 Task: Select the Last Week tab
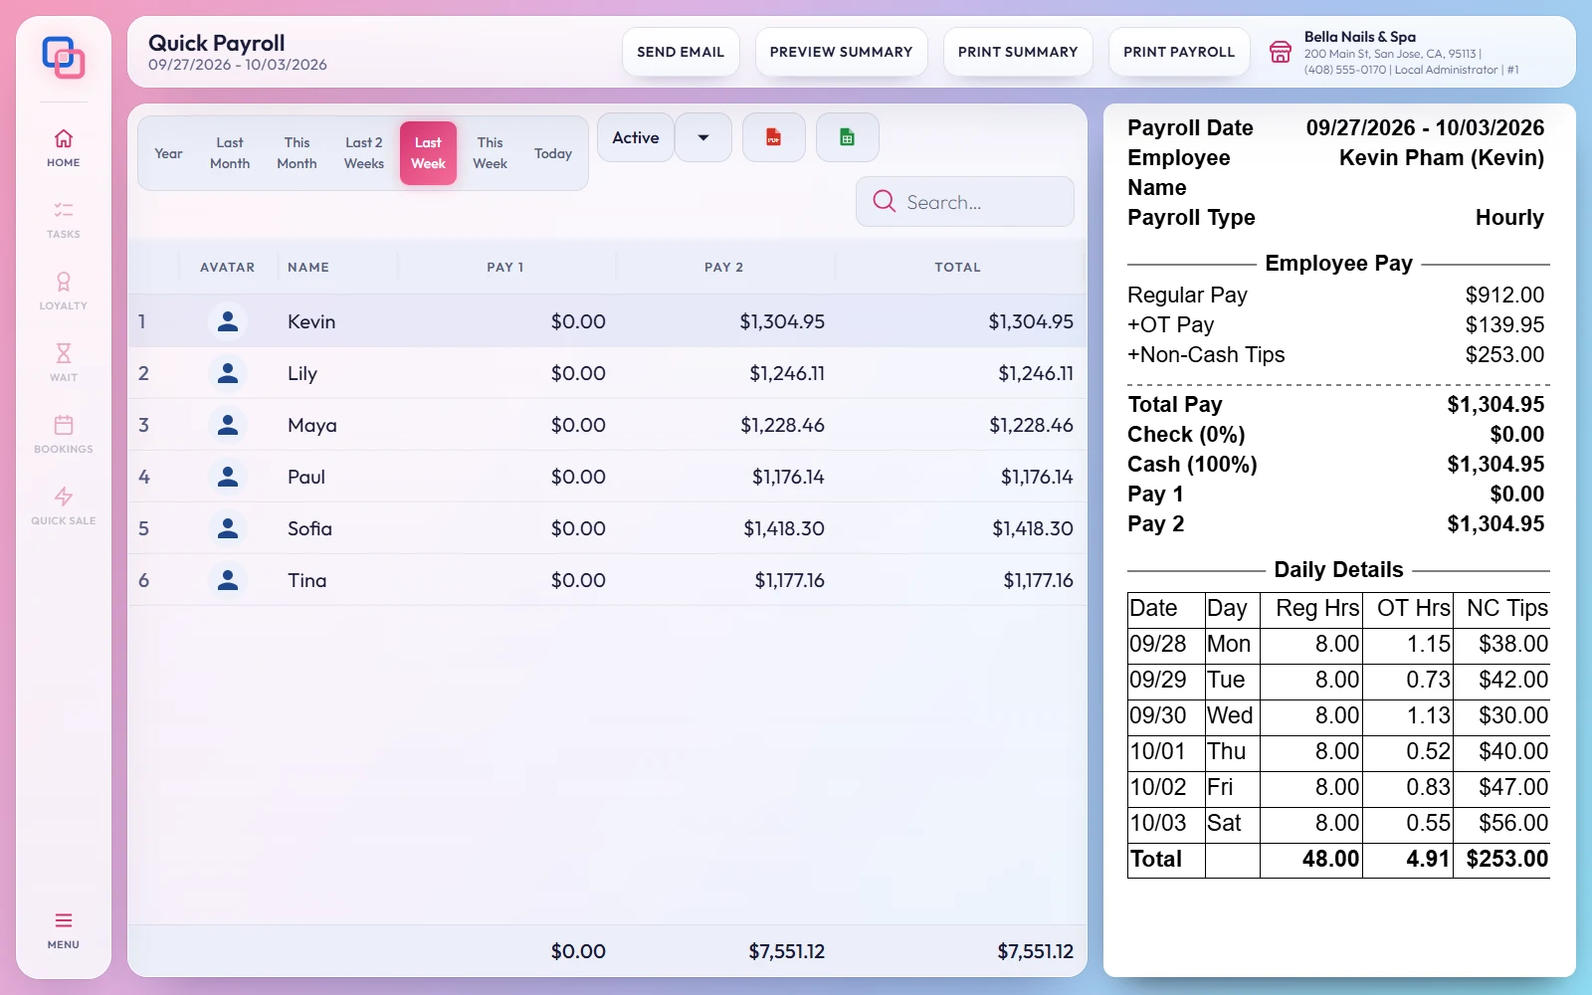point(428,153)
